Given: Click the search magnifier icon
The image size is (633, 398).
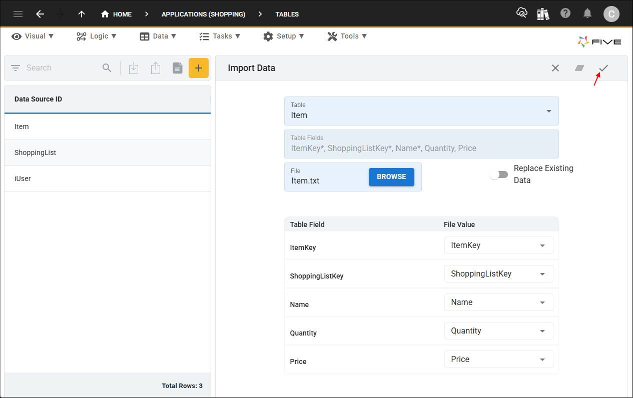Looking at the screenshot, I should coord(107,68).
